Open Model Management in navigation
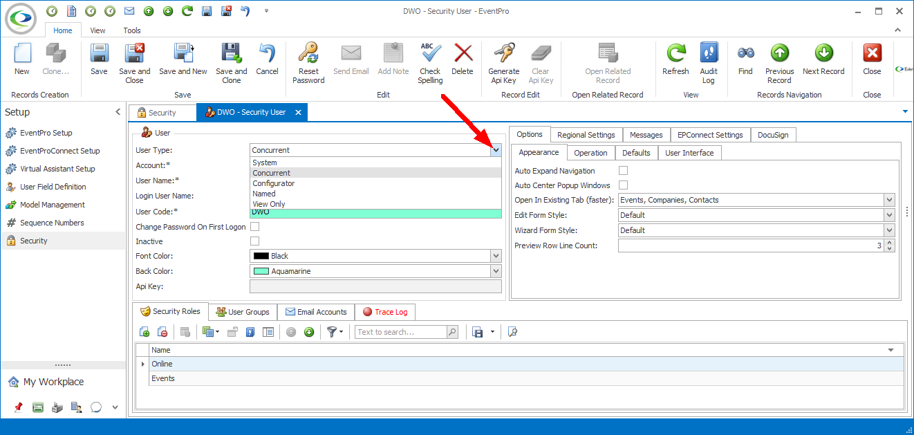Viewport: 914px width, 435px height. click(x=53, y=205)
